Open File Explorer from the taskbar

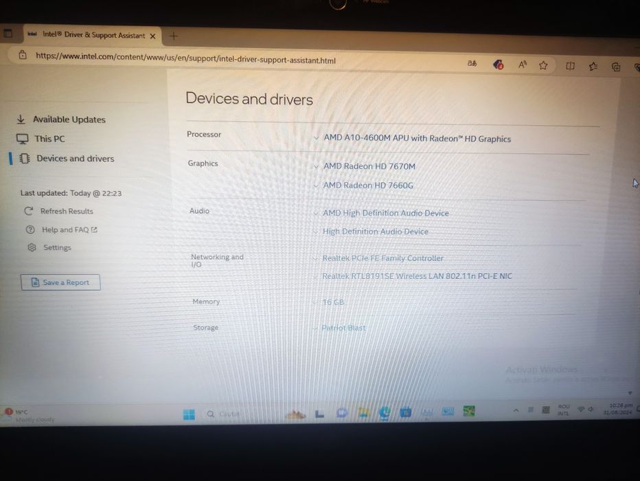tap(363, 413)
